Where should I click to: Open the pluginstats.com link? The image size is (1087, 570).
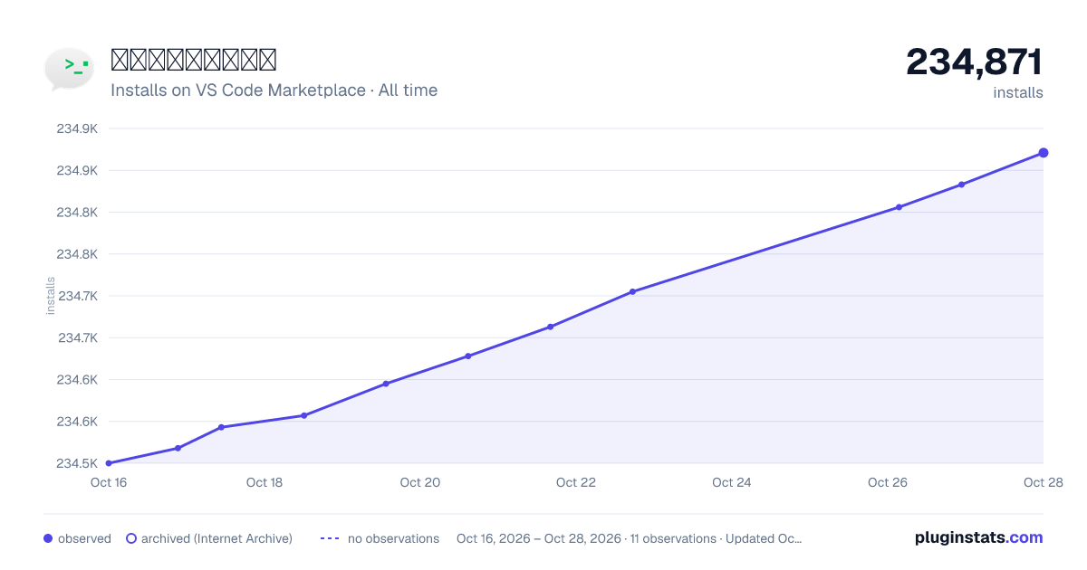tap(978, 537)
